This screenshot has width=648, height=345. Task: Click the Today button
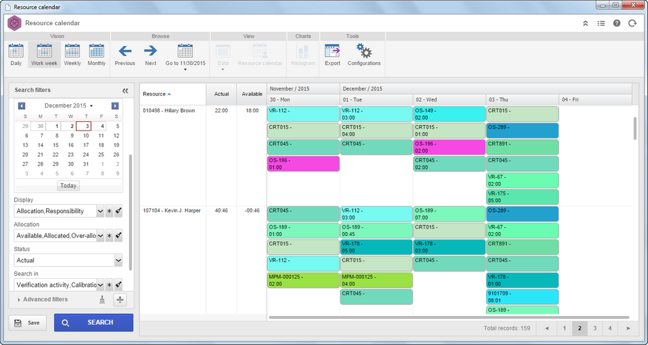click(x=68, y=186)
